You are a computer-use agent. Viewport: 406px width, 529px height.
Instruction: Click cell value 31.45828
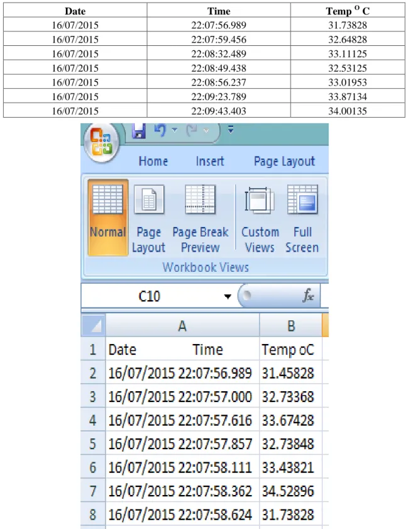(291, 373)
